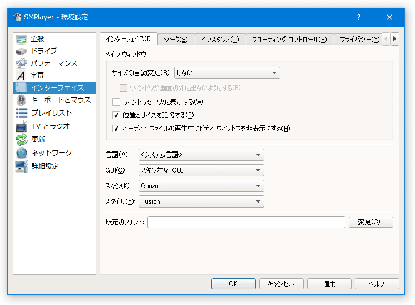Switch to プライバシー(Y) tab
415x305 pixels.
[x=358, y=40]
